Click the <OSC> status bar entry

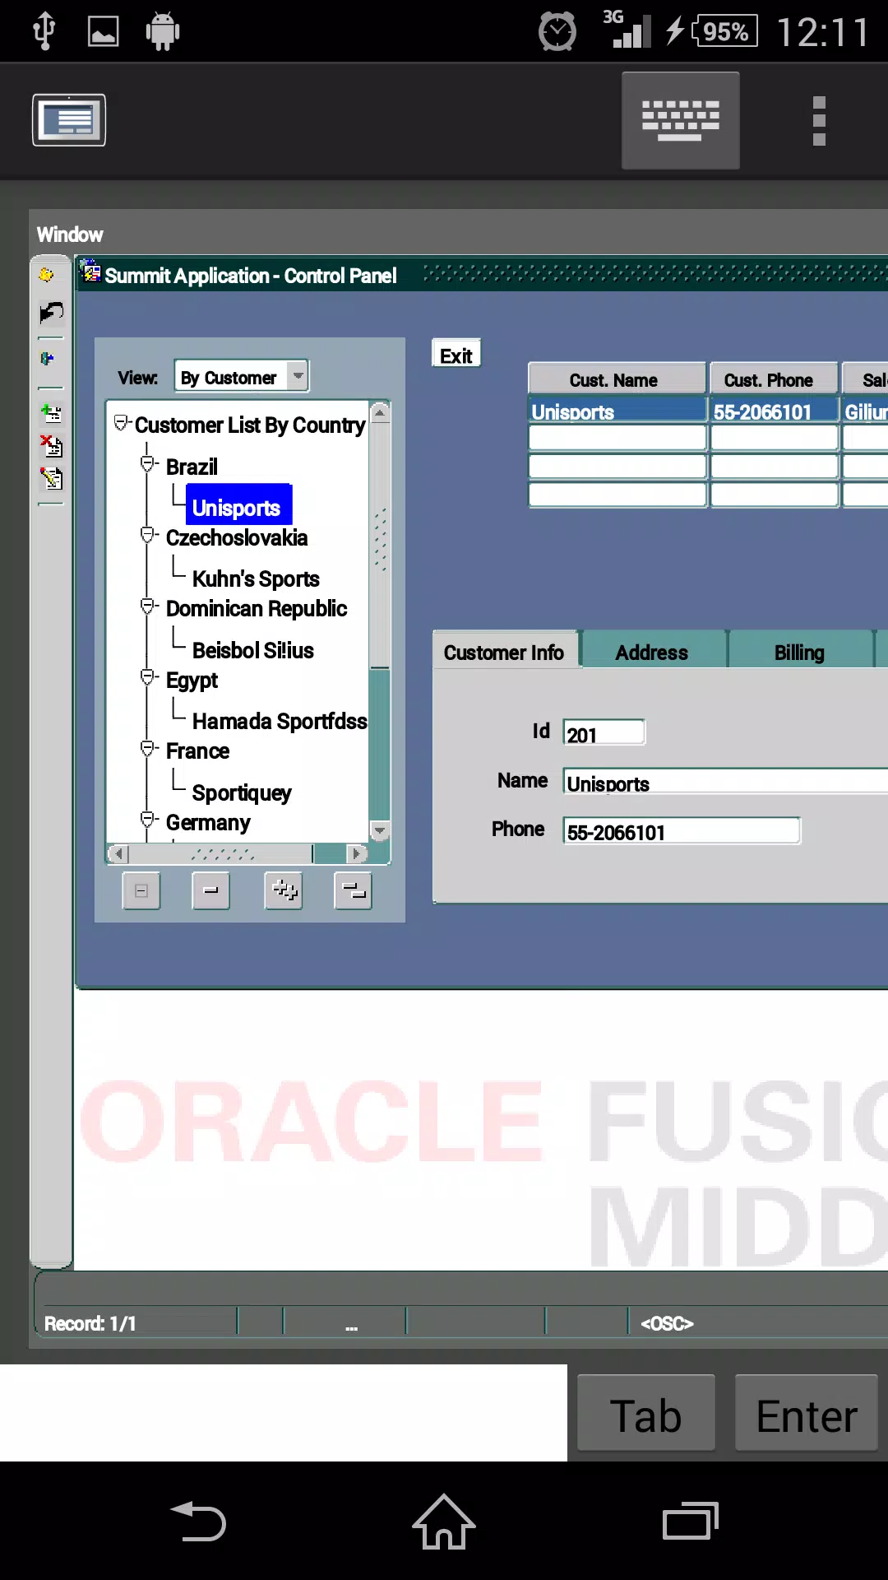click(667, 1323)
